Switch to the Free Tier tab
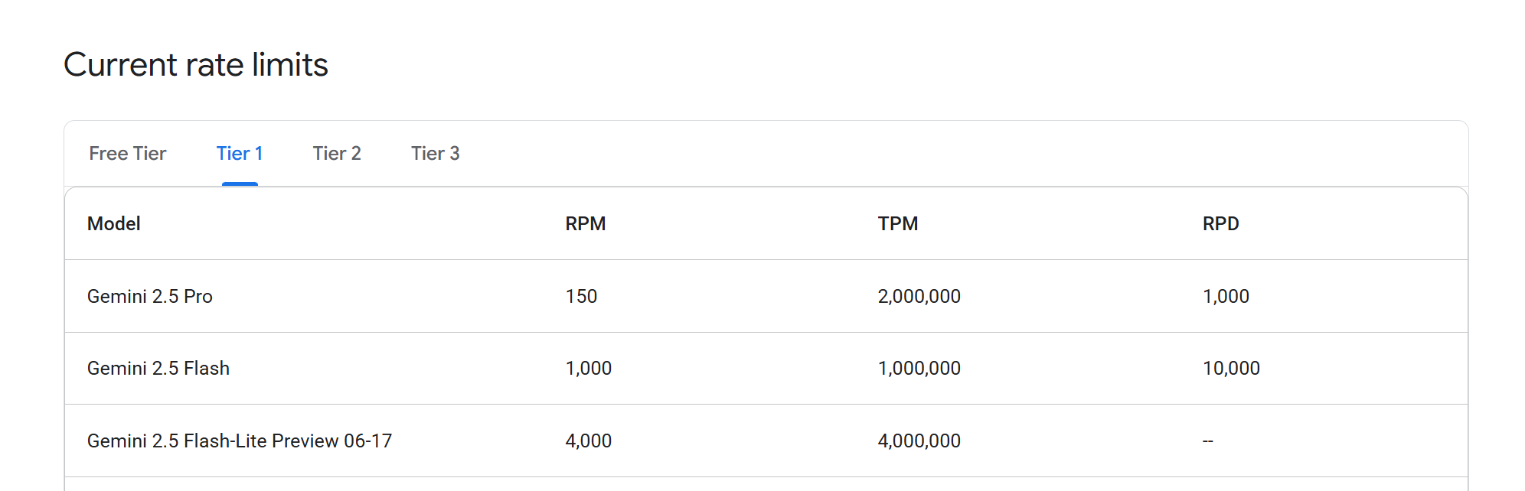The height and width of the screenshot is (491, 1525). click(127, 154)
